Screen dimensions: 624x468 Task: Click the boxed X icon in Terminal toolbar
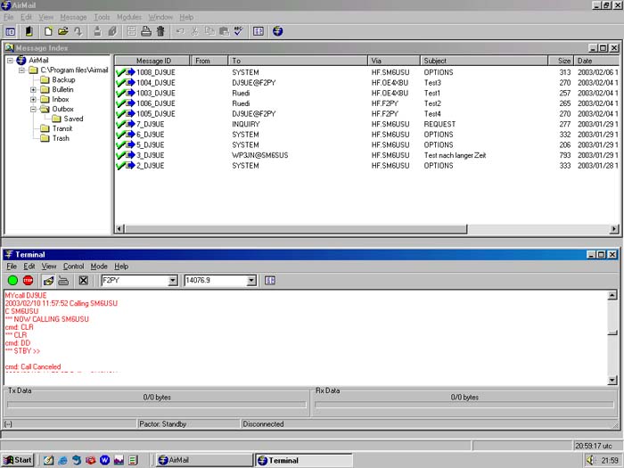(x=83, y=281)
